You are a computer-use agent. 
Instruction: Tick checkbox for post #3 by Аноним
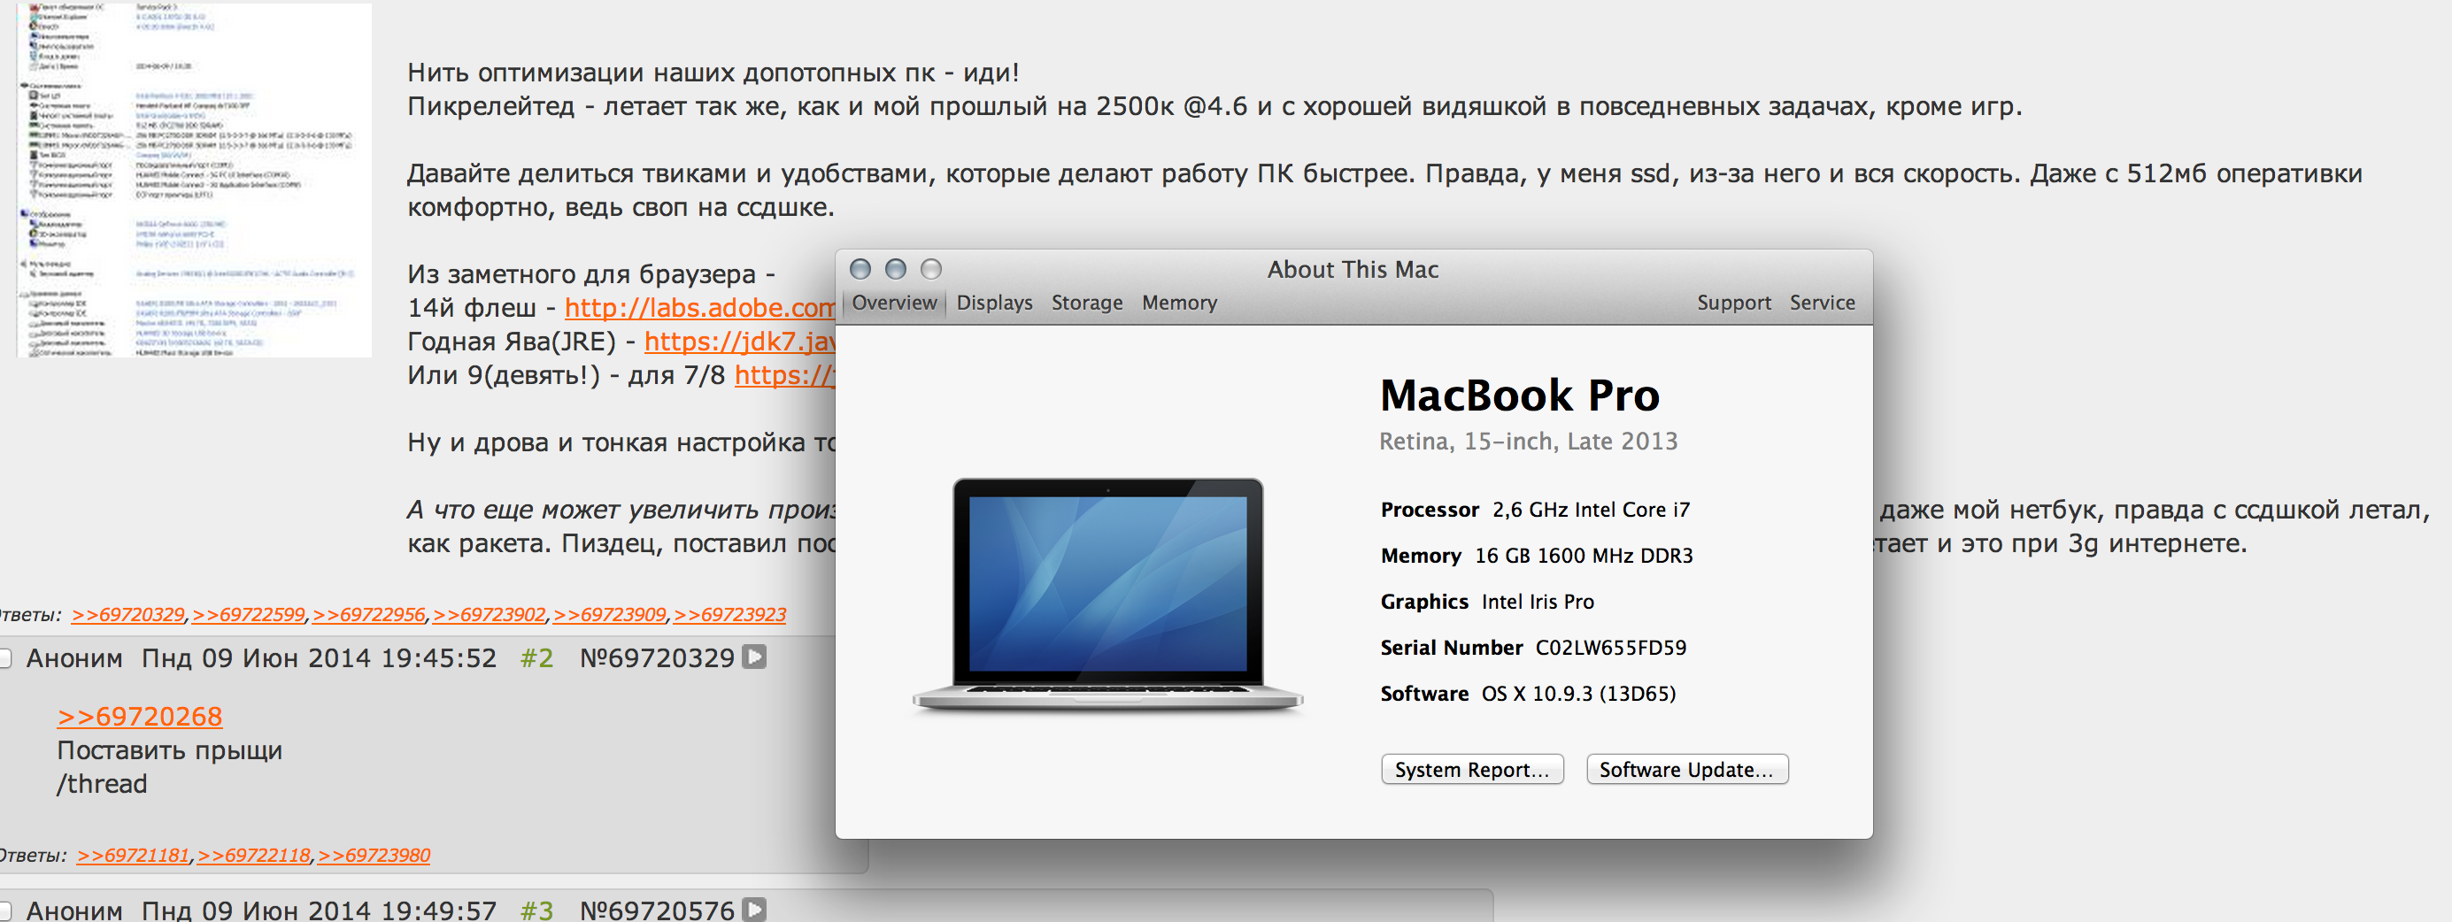coord(4,910)
